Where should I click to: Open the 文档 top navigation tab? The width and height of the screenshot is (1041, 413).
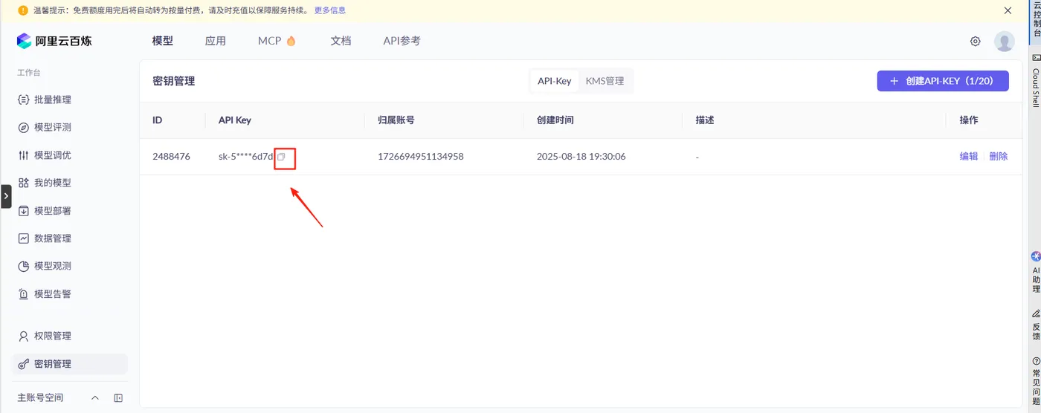click(x=341, y=41)
